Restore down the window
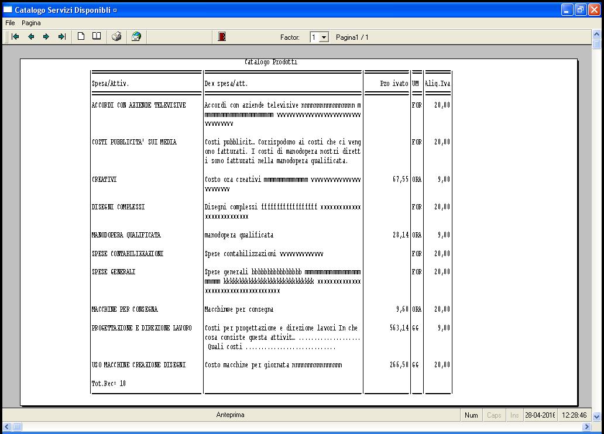 (581, 9)
